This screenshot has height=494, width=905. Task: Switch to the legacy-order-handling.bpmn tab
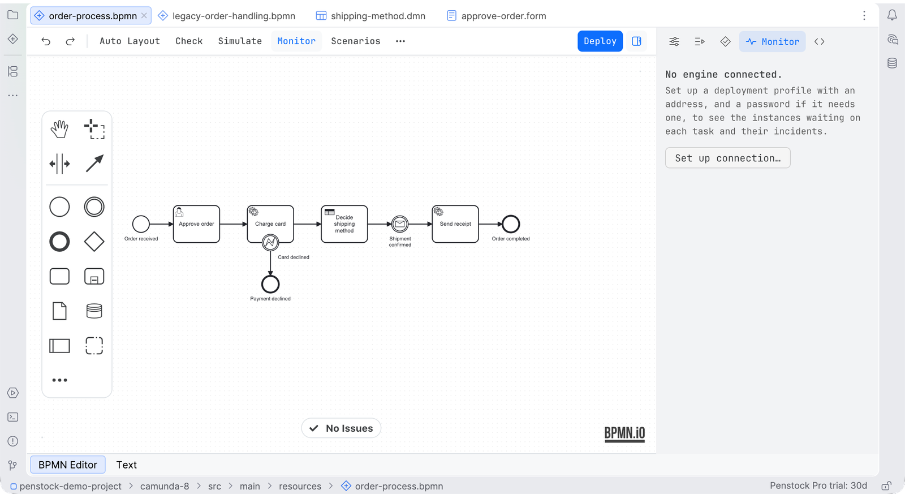tap(226, 16)
